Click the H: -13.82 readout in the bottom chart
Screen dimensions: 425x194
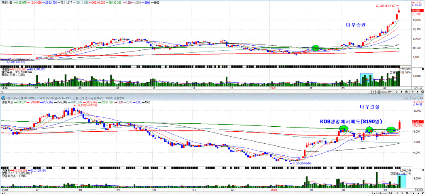[418, 101]
